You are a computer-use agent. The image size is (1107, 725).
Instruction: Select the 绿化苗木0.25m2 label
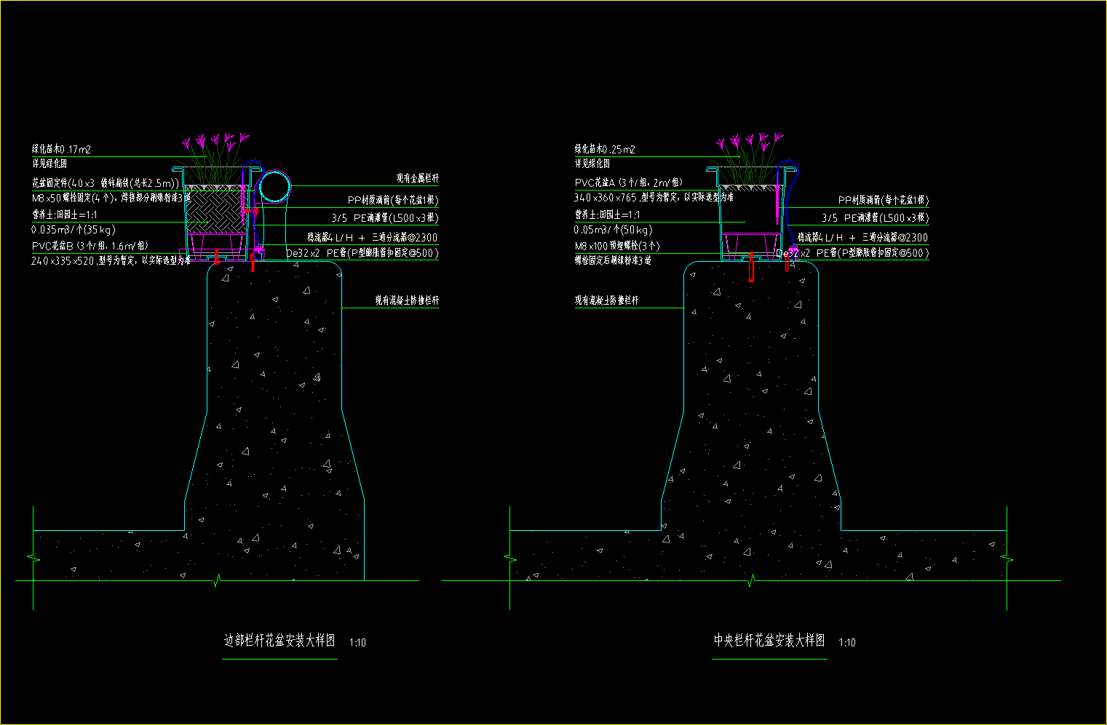tap(605, 149)
